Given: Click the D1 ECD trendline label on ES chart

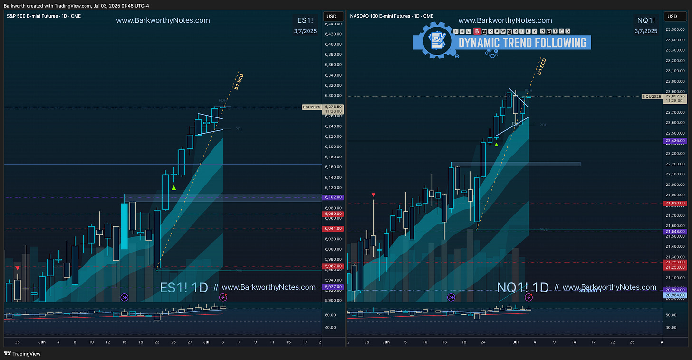Looking at the screenshot, I should point(238,82).
